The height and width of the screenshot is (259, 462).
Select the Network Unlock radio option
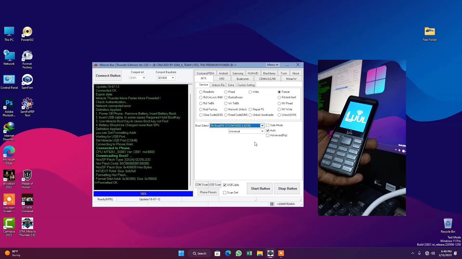(x=236, y=109)
